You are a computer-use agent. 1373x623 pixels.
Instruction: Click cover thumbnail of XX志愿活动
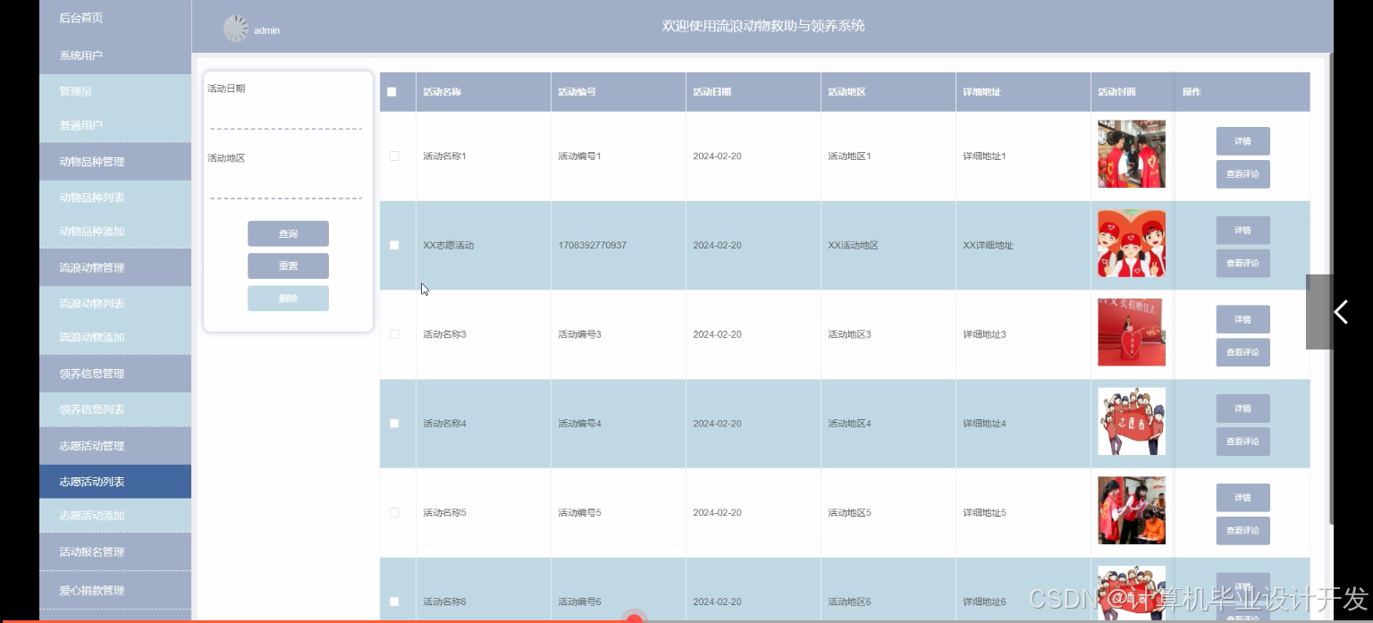pos(1132,243)
